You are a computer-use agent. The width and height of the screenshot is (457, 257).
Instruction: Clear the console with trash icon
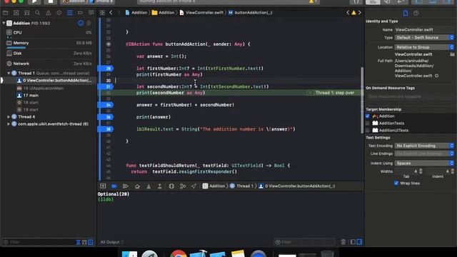pyautogui.click(x=343, y=242)
